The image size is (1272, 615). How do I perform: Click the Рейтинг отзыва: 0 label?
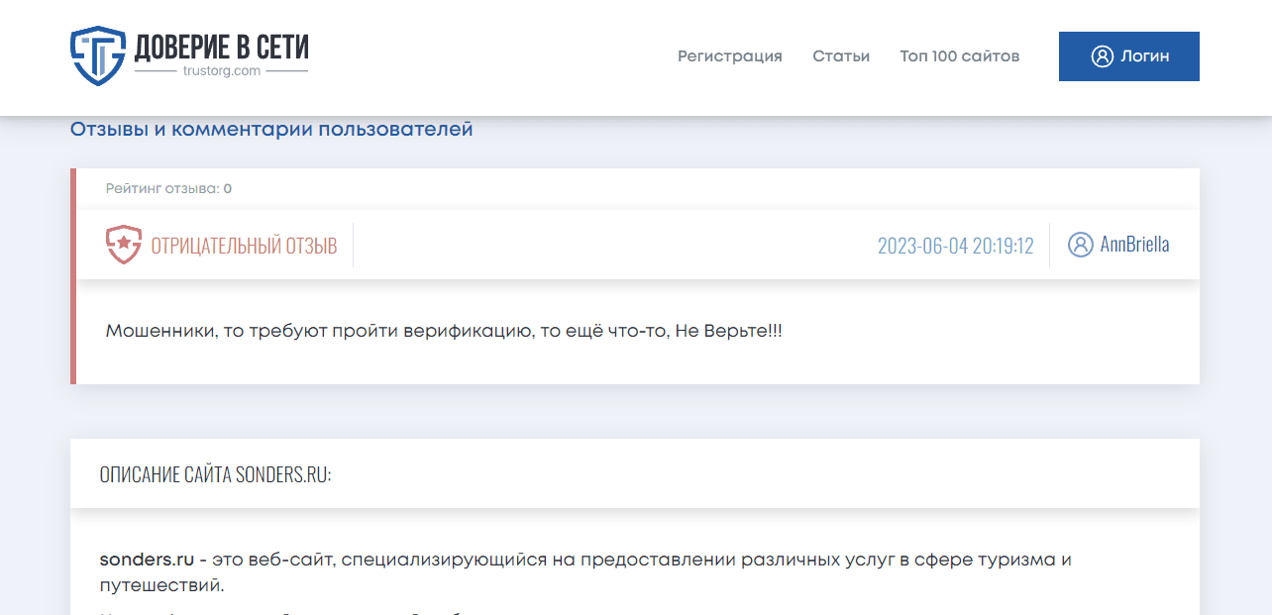point(168,188)
